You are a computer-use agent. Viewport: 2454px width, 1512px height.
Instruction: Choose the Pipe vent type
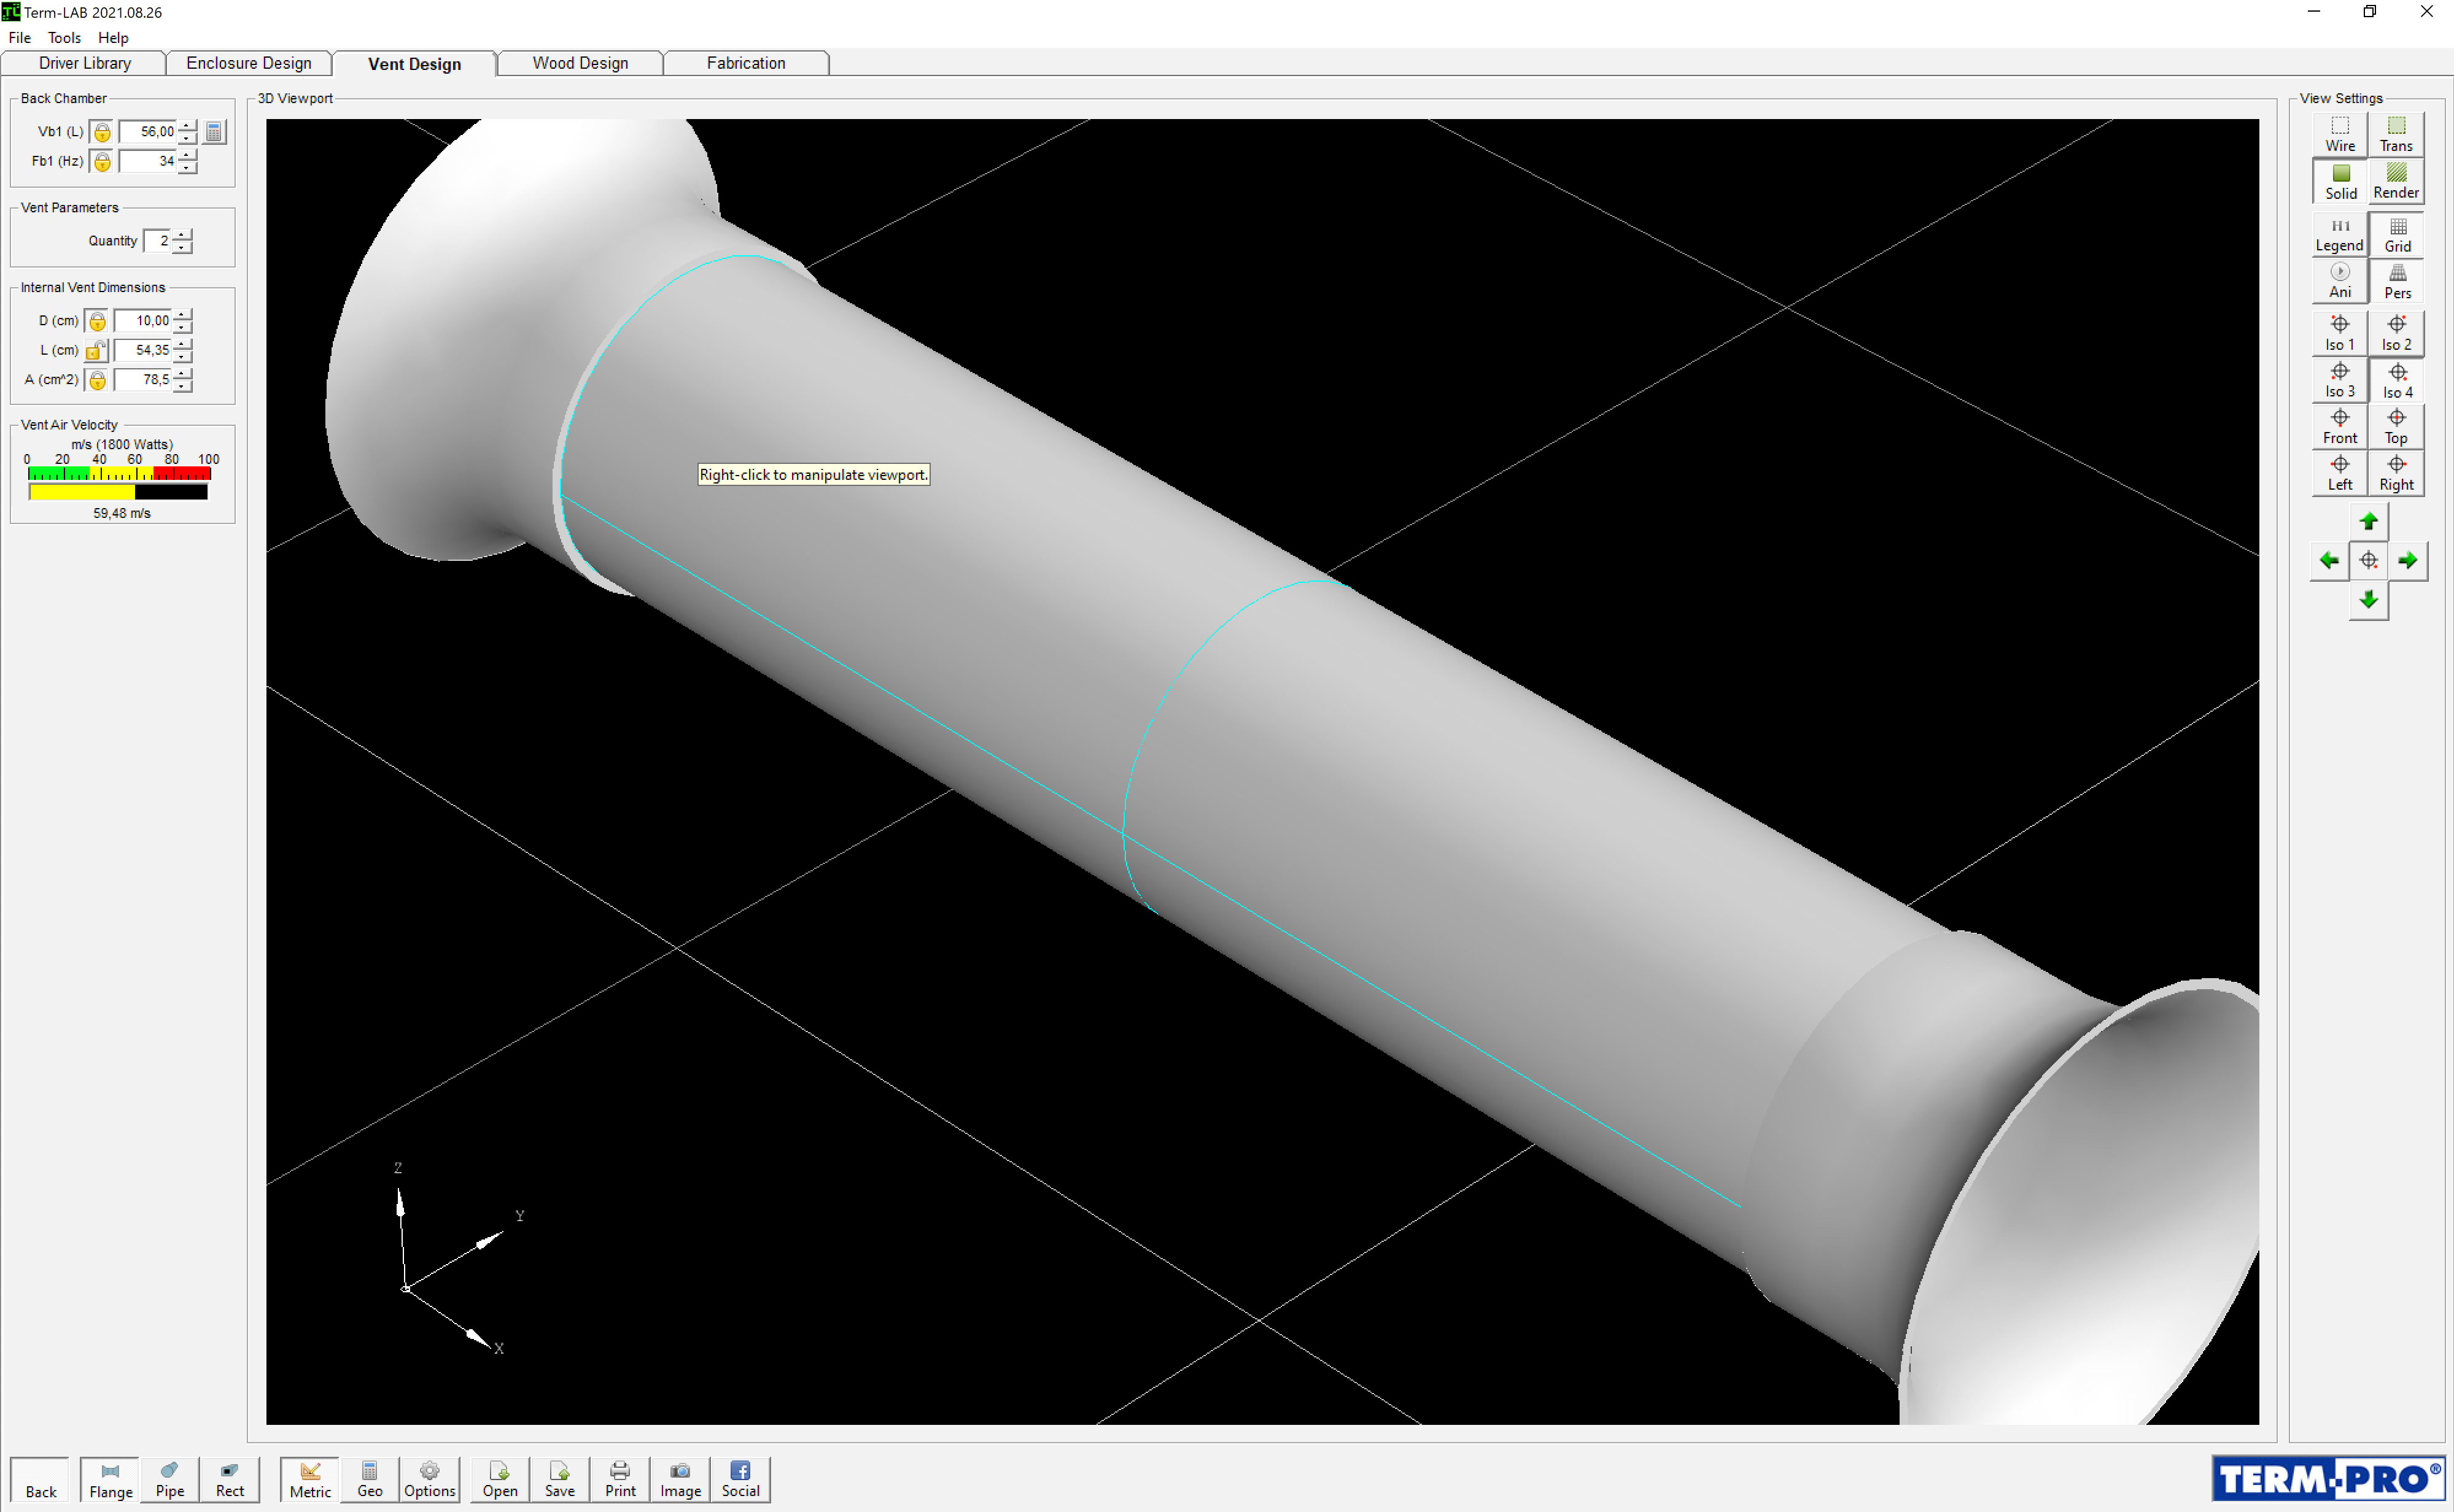169,1479
